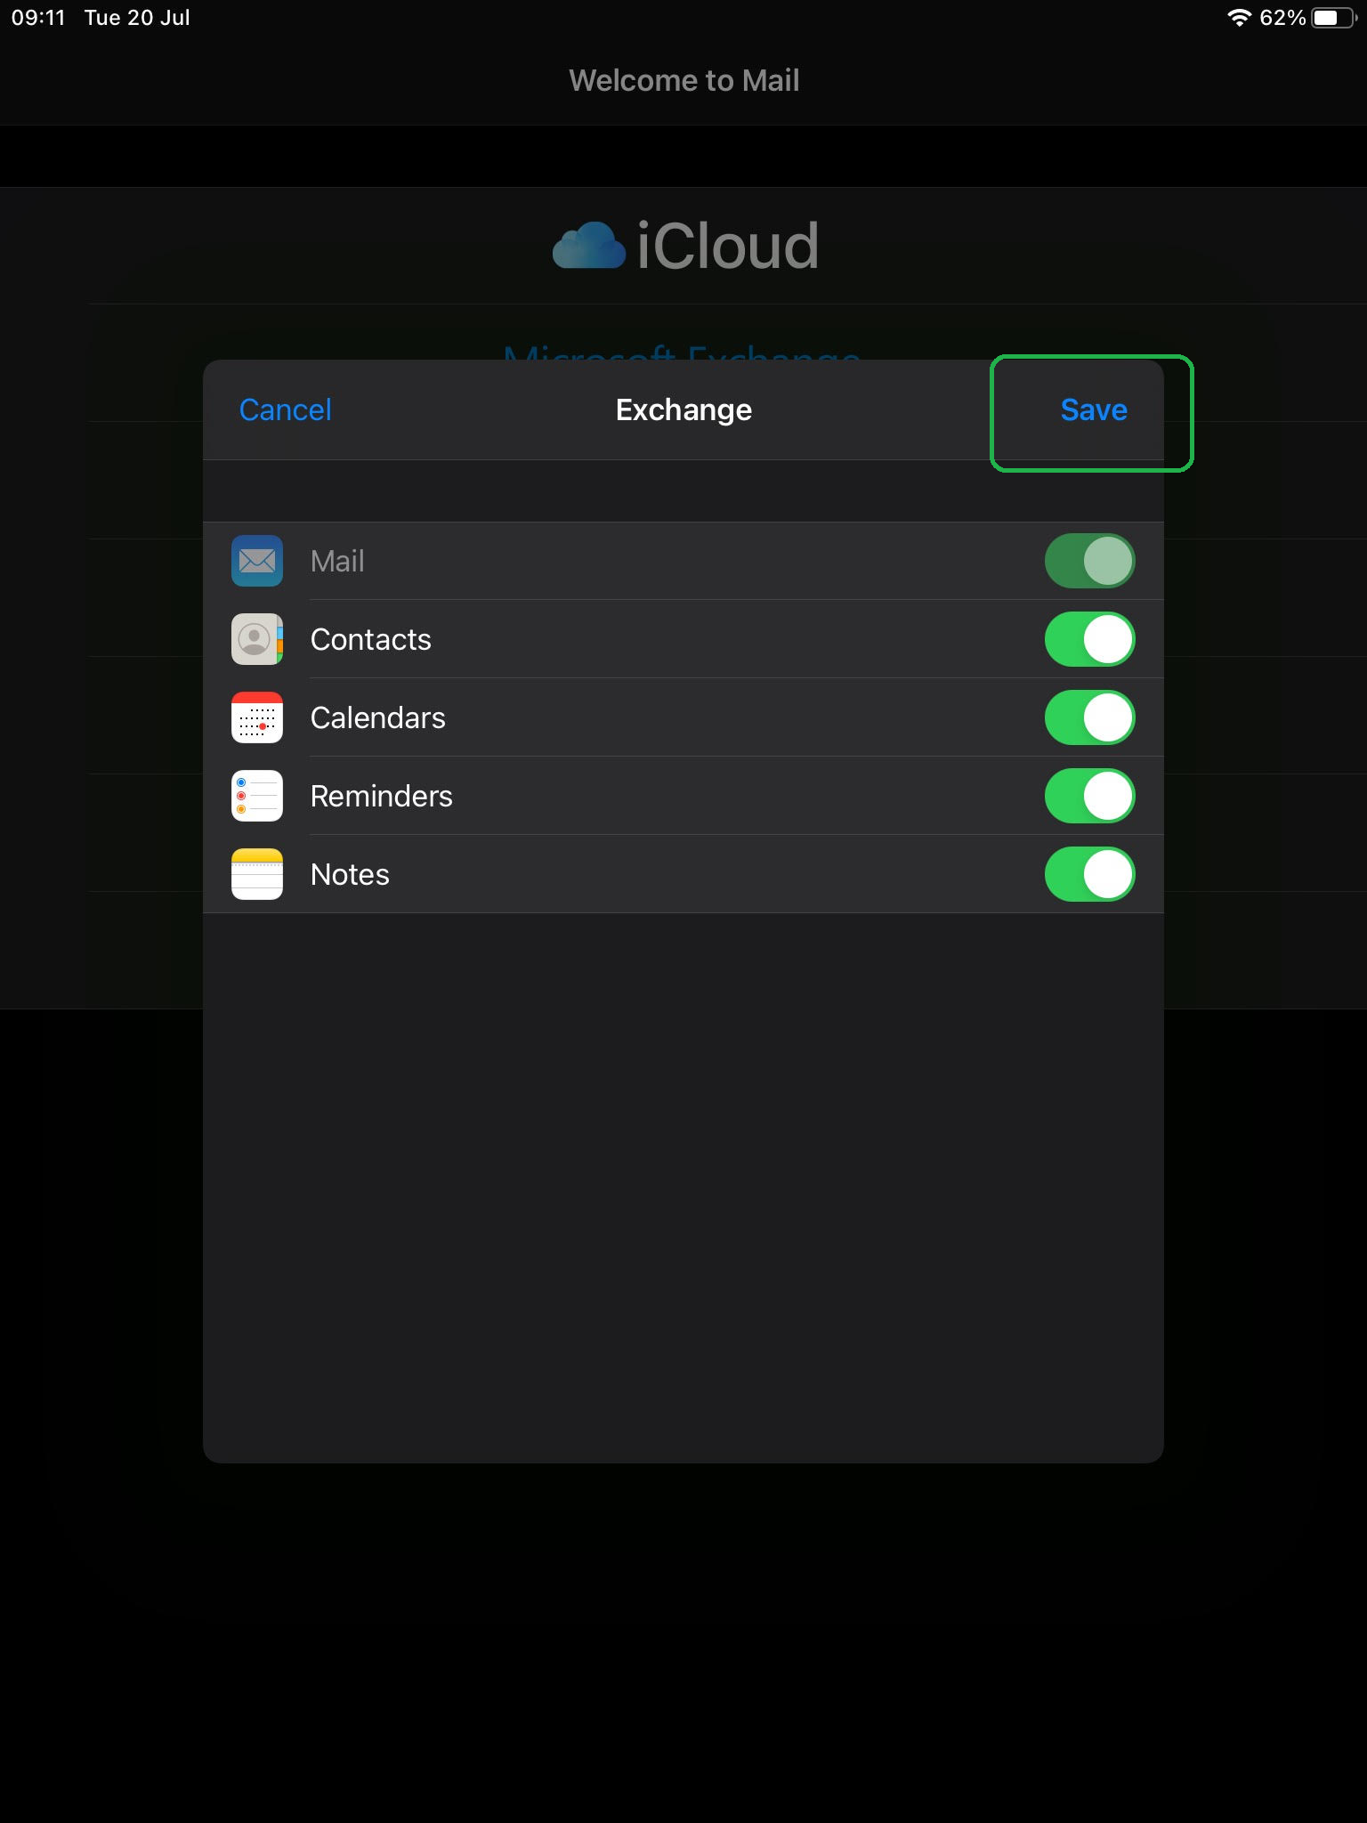Choose the iCloud account option behind dialog
This screenshot has width=1367, height=1823.
(683, 246)
